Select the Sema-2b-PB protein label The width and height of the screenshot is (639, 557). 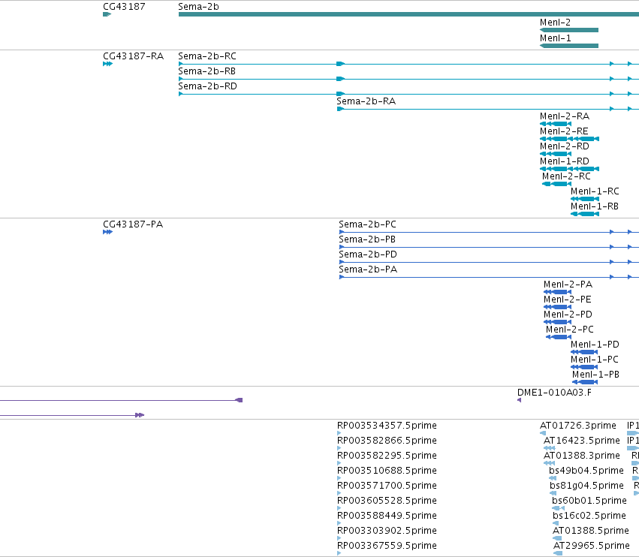point(367,239)
